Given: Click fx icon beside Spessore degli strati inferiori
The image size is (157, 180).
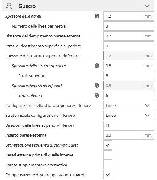Looking at the screenshot, I should point(97,86).
